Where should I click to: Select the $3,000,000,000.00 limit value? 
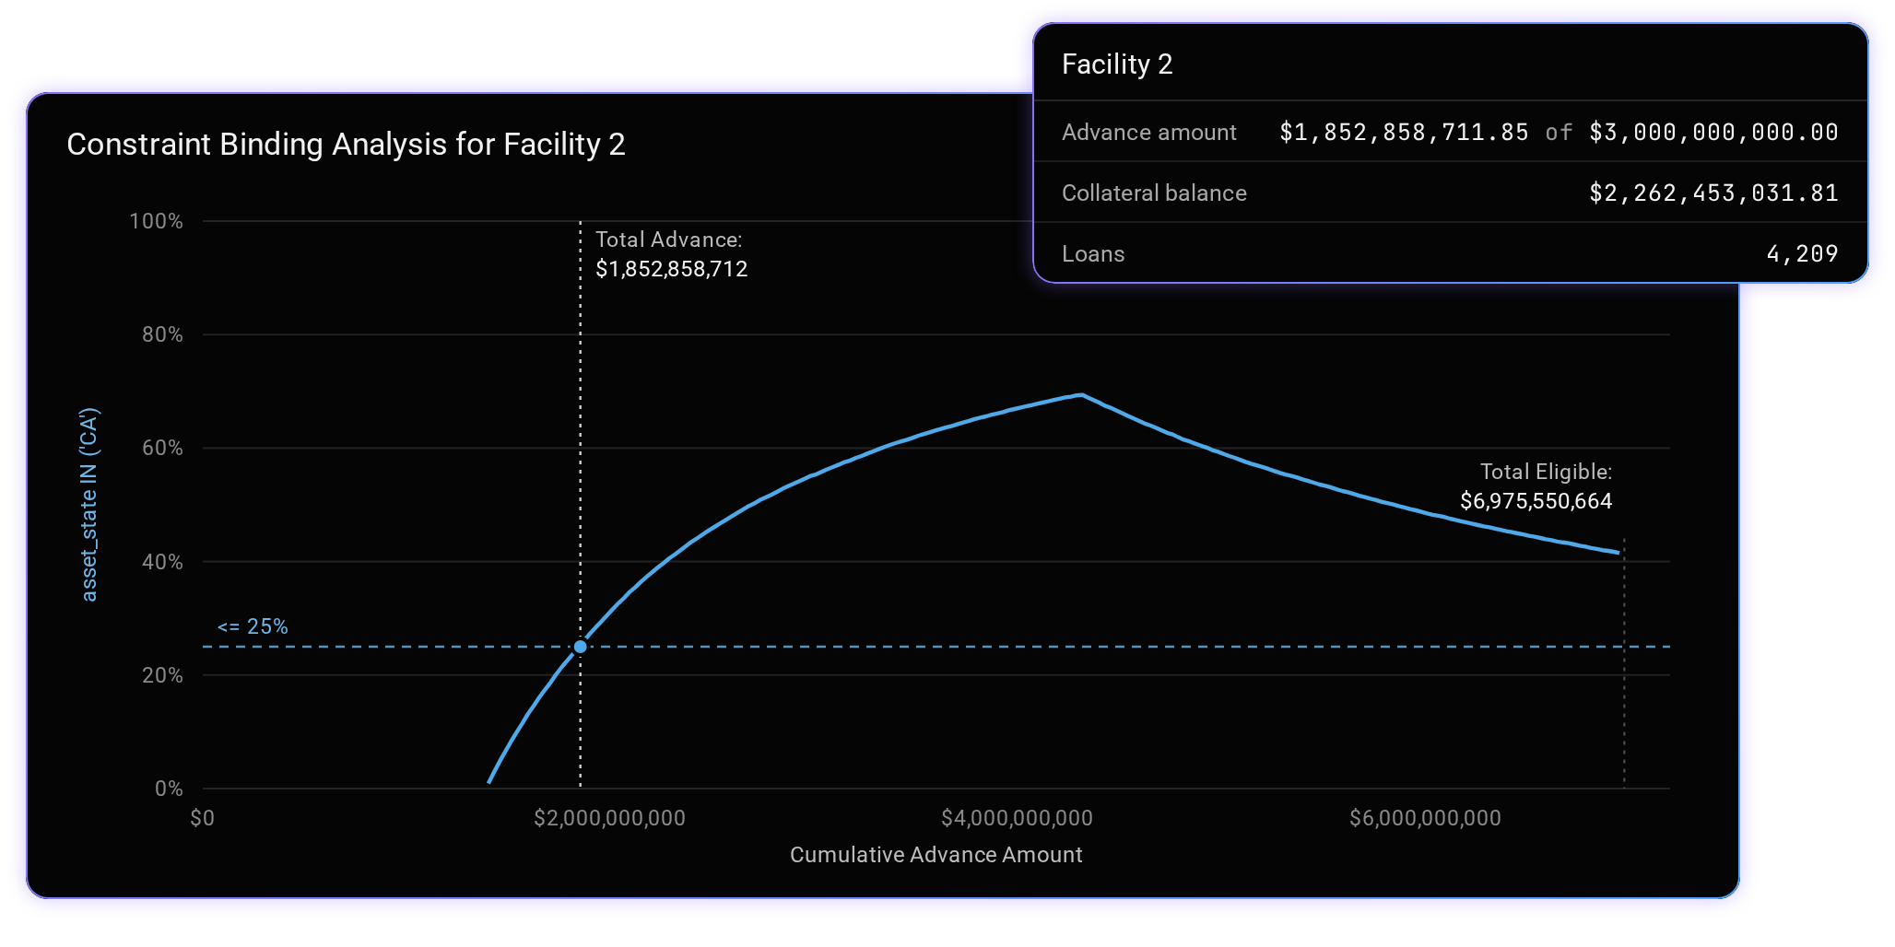pyautogui.click(x=1714, y=133)
